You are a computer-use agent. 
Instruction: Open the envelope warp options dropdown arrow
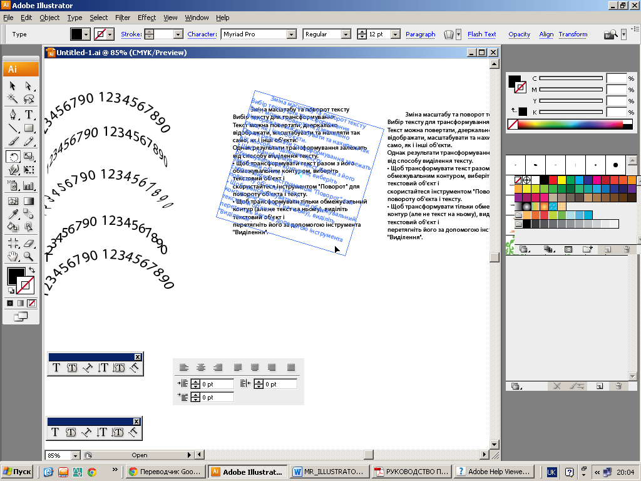[459, 34]
